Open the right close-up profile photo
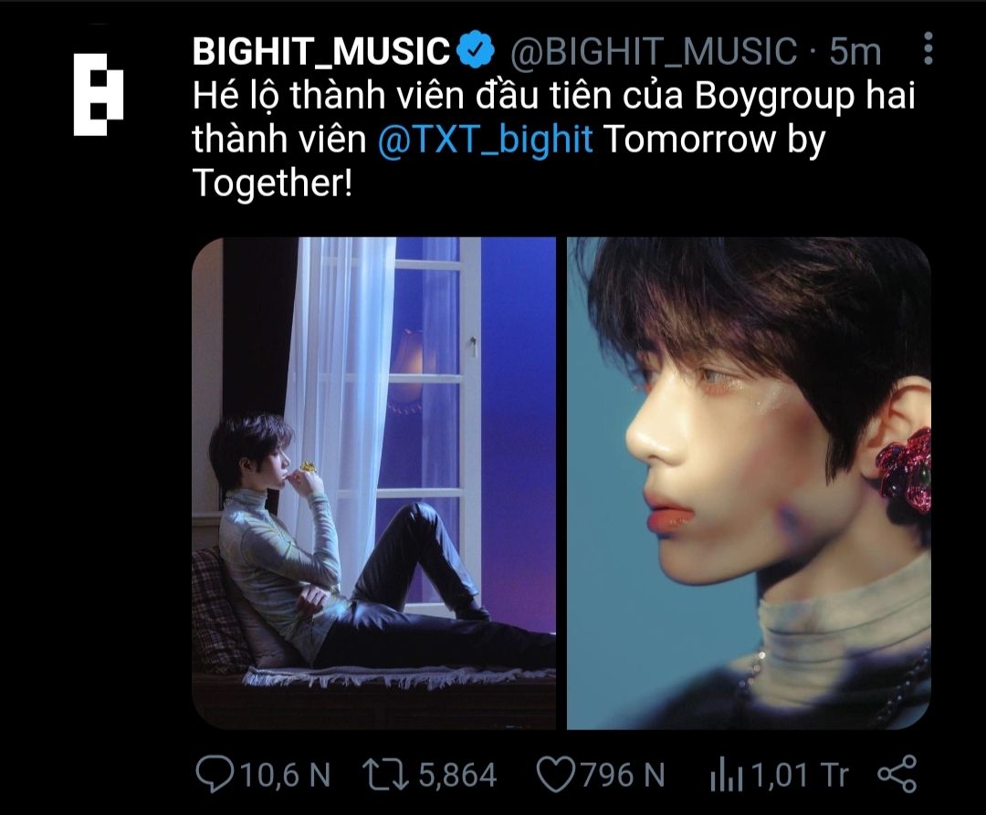This screenshot has height=815, width=986. coord(749,483)
